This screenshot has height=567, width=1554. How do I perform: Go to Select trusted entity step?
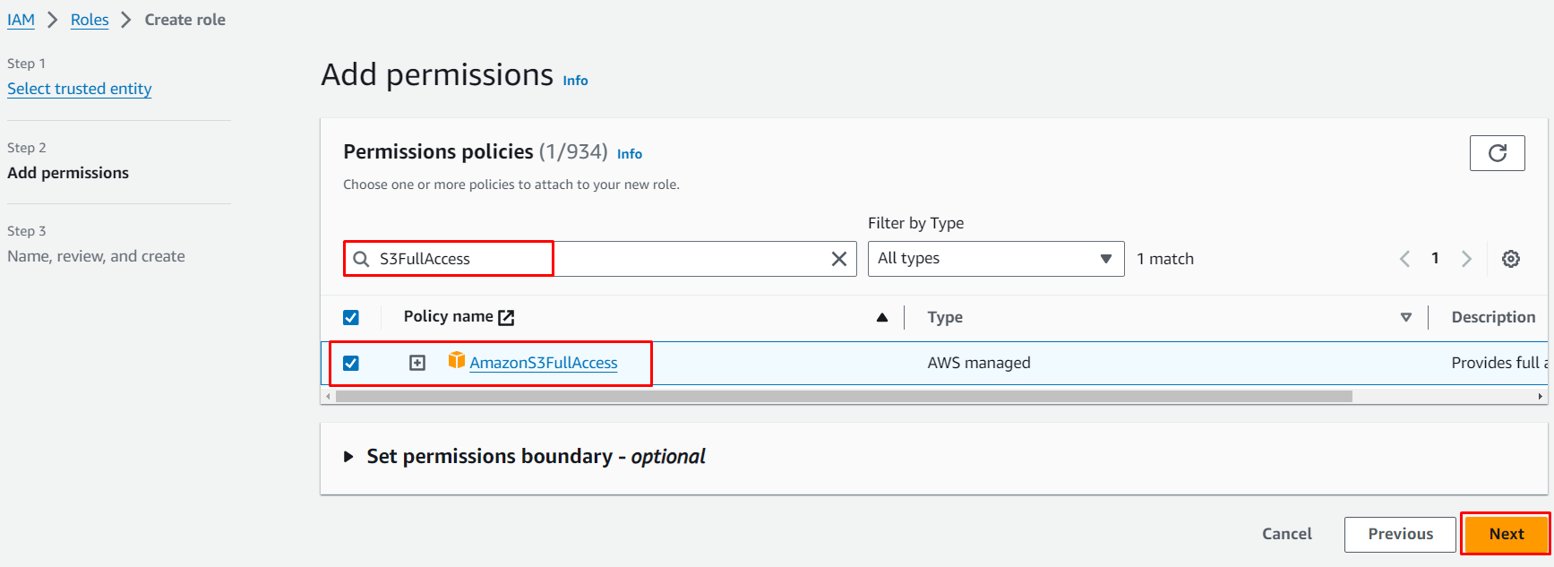tap(79, 89)
